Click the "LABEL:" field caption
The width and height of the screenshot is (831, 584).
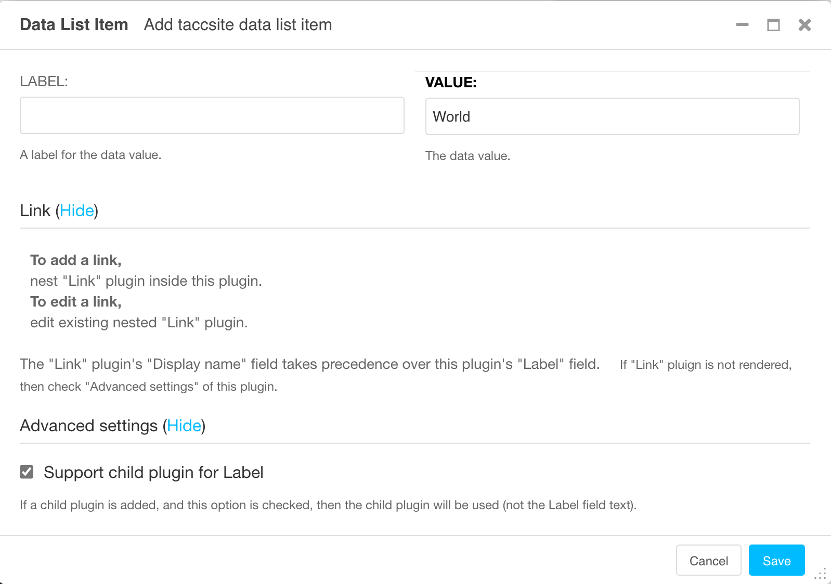point(44,82)
